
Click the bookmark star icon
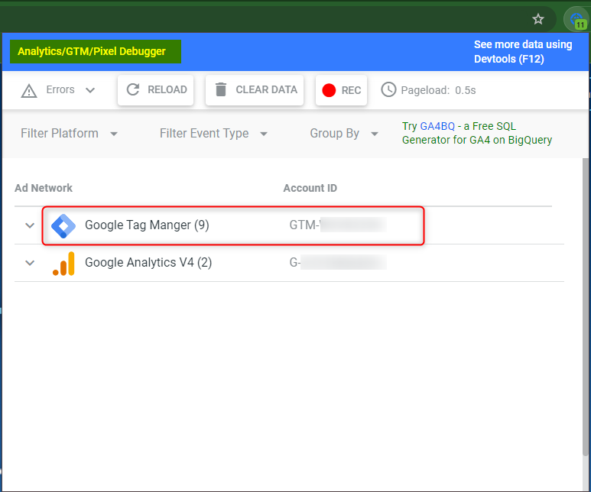point(537,19)
